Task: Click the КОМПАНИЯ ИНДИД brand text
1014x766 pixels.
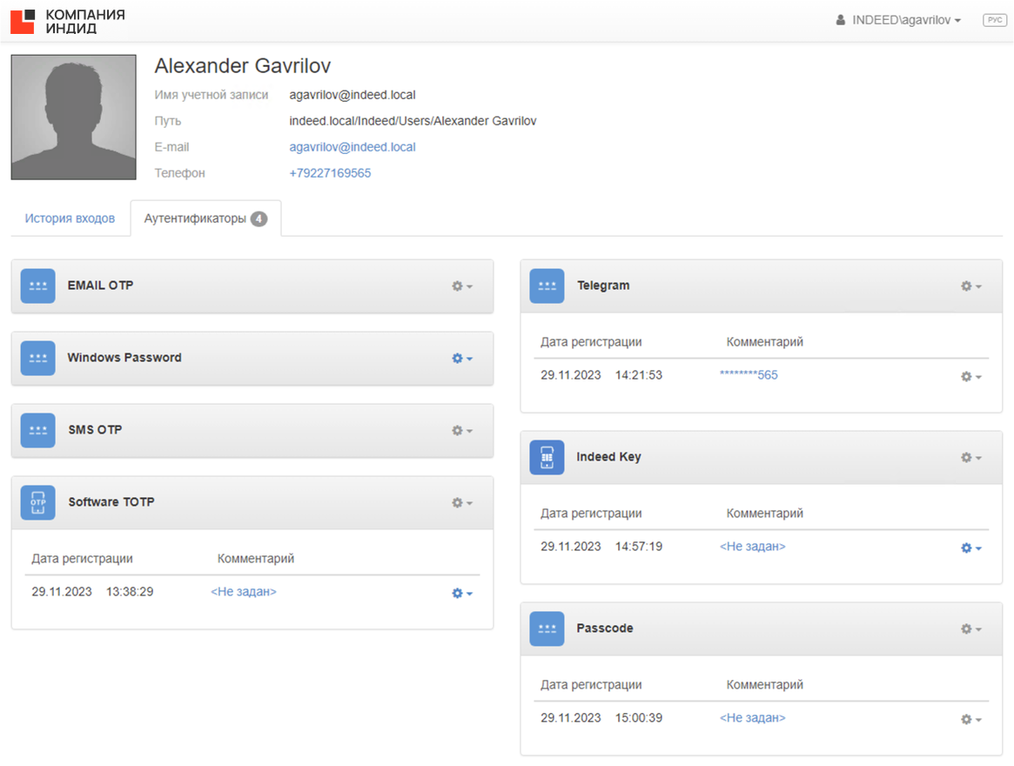Action: tap(85, 22)
